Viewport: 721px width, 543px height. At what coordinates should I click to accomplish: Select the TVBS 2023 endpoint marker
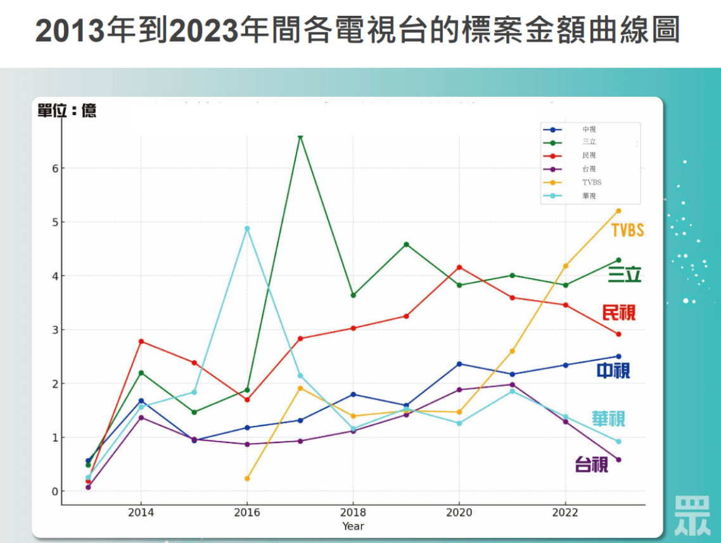tap(618, 211)
